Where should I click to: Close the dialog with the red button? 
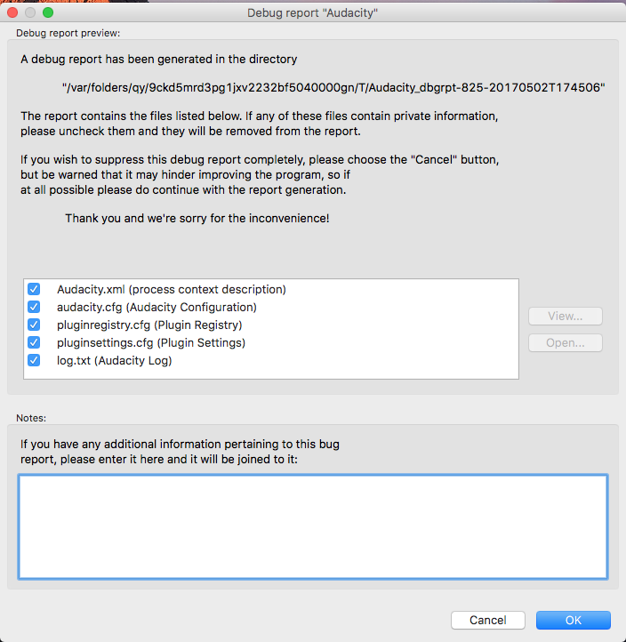click(12, 12)
